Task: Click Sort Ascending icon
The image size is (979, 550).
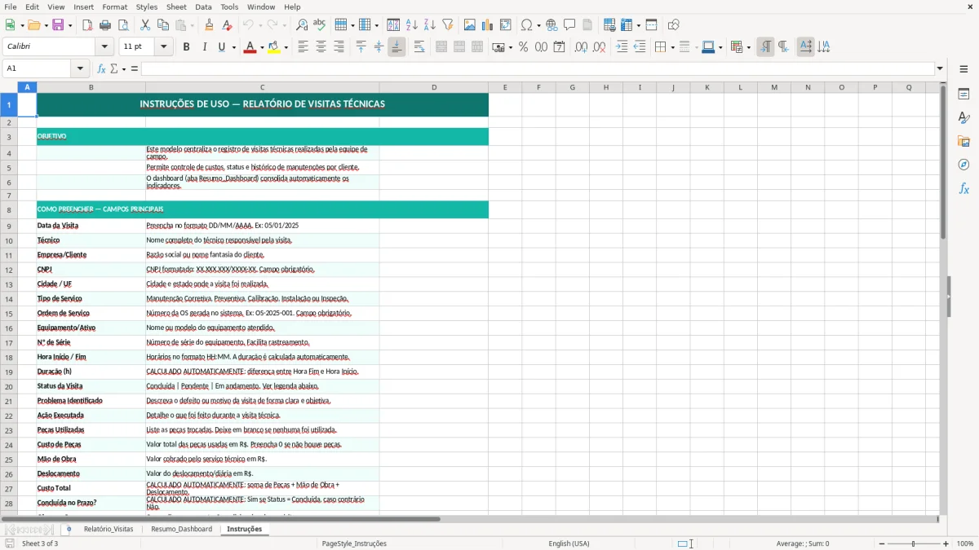Action: [412, 25]
